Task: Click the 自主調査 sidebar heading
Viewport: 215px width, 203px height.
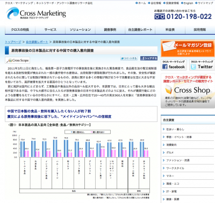Action: pyautogui.click(x=169, y=120)
